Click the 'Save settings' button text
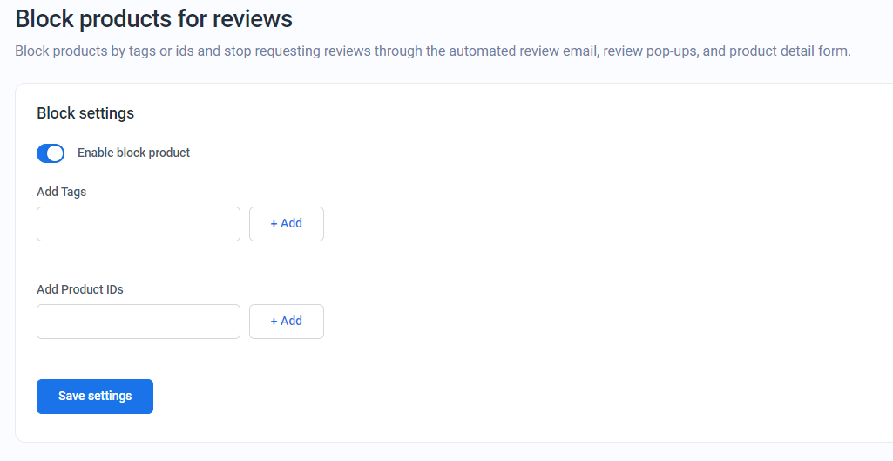893x461 pixels. pos(95,396)
